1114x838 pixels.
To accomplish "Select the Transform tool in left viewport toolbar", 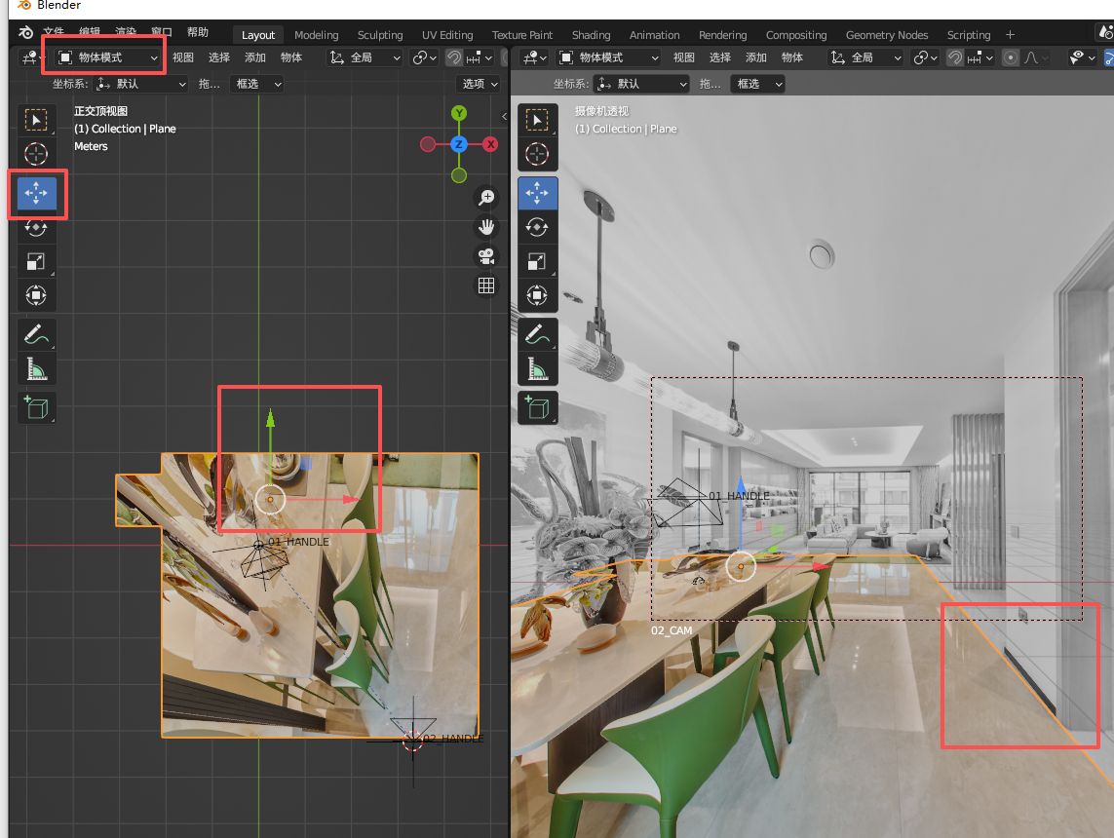I will point(36,295).
